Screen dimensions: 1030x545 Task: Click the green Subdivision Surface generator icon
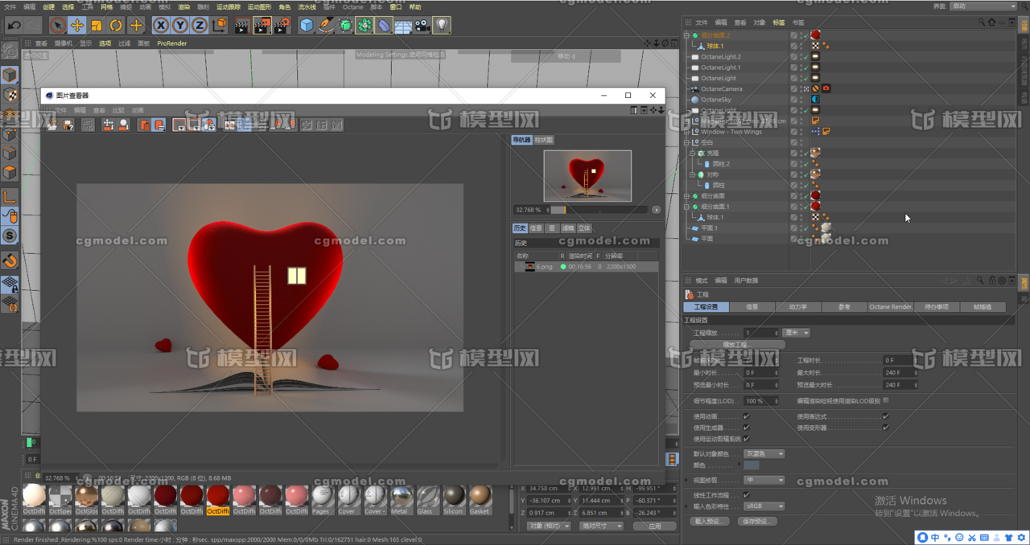pyautogui.click(x=345, y=26)
